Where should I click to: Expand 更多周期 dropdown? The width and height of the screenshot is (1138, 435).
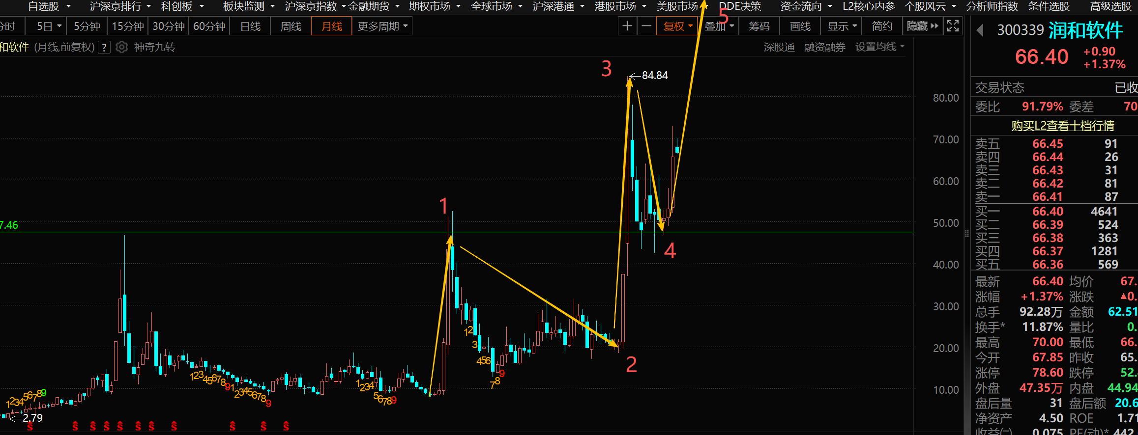382,26
